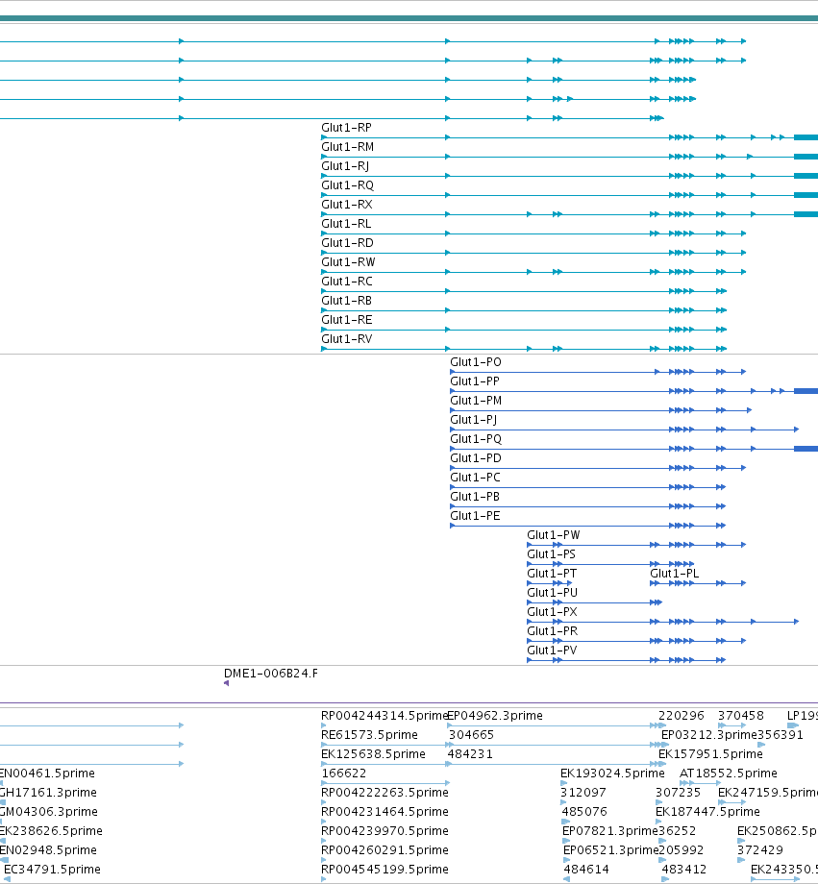This screenshot has height=884, width=818.
Task: Select the EK193024.5prime label
Action: (612, 773)
